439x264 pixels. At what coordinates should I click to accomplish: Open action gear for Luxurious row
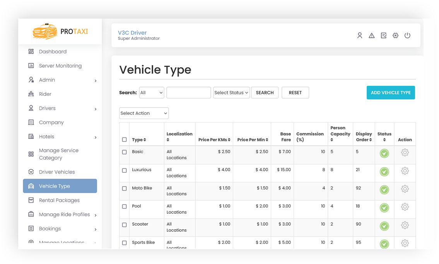point(405,171)
